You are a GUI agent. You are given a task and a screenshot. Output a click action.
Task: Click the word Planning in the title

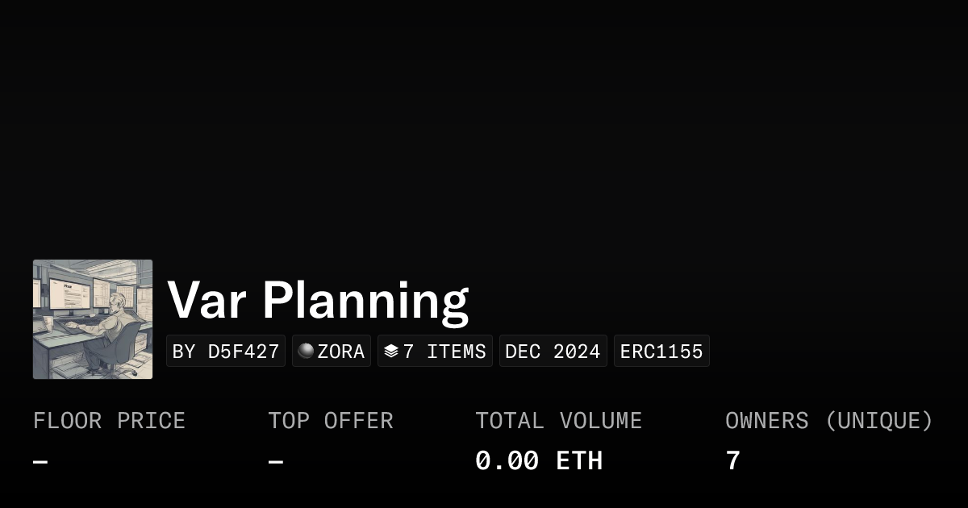(365, 300)
